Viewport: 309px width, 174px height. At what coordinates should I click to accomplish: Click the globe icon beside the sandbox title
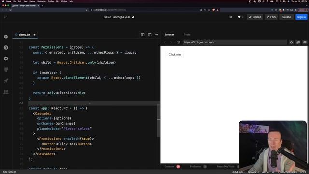[x=133, y=17]
